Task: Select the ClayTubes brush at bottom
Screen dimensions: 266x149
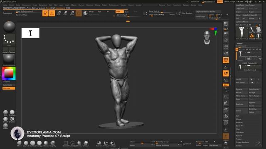Action: pos(26,144)
